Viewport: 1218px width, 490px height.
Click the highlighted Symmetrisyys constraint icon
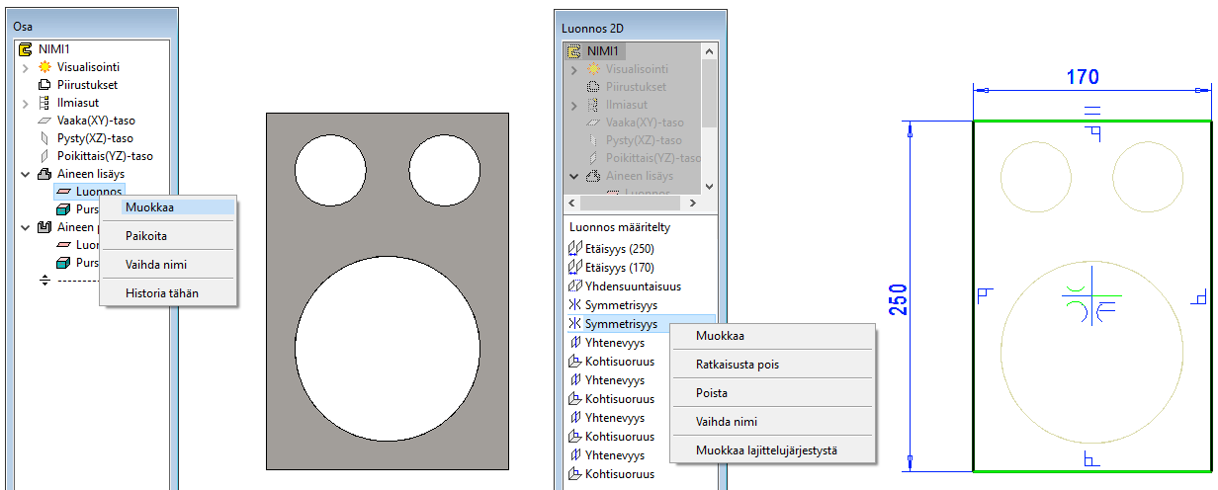click(574, 324)
